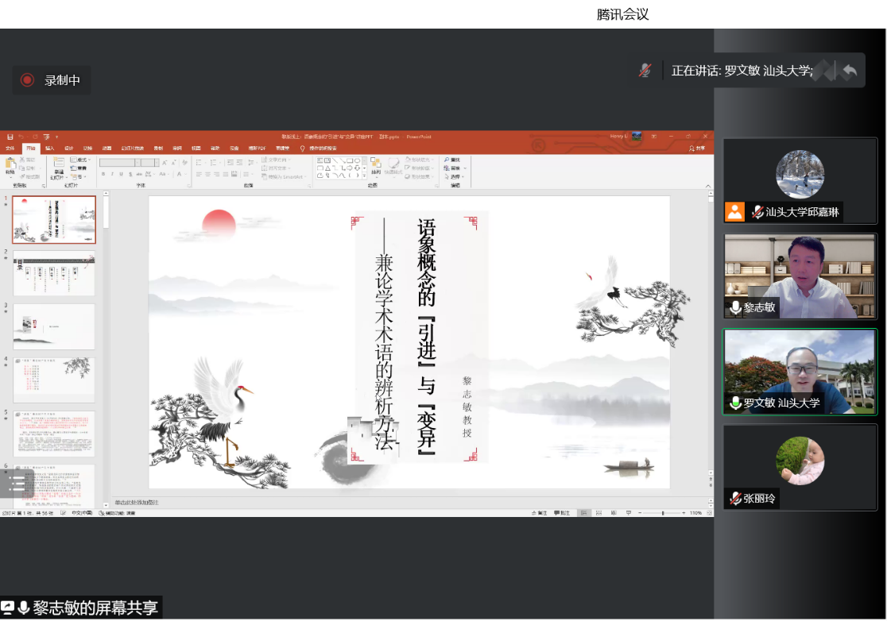This screenshot has height=621, width=887.
Task: Open the Shape Fill dropdown
Action: (x=419, y=160)
